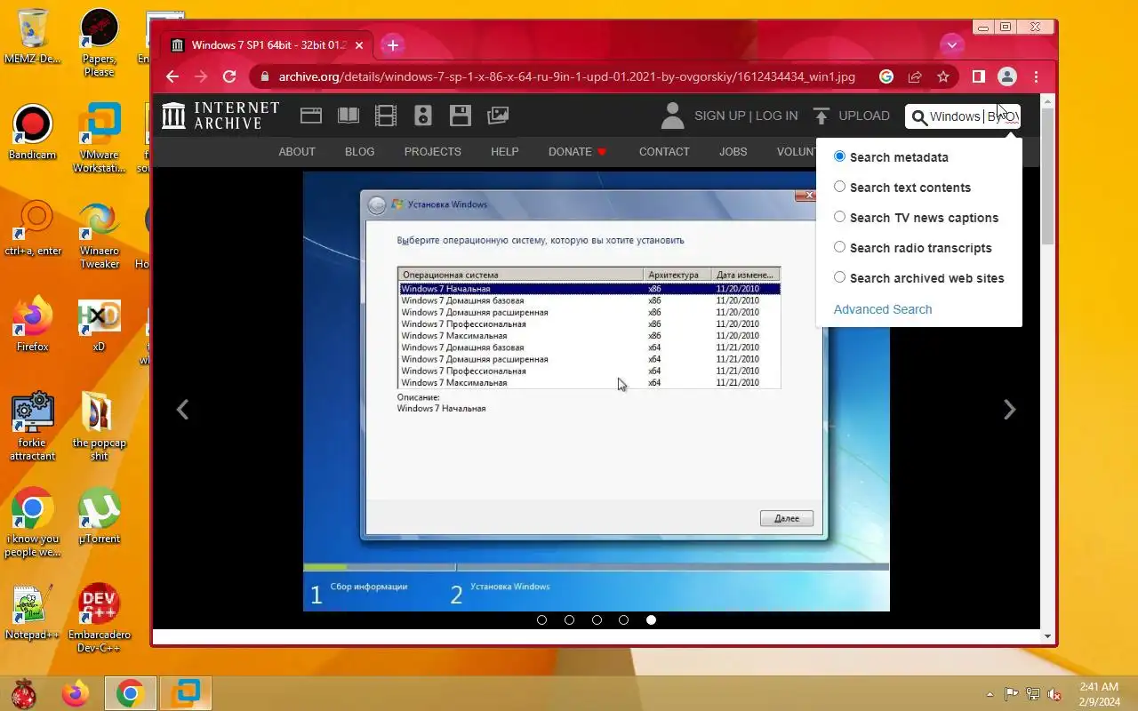
Task: Open Advanced Search link
Action: click(x=883, y=309)
